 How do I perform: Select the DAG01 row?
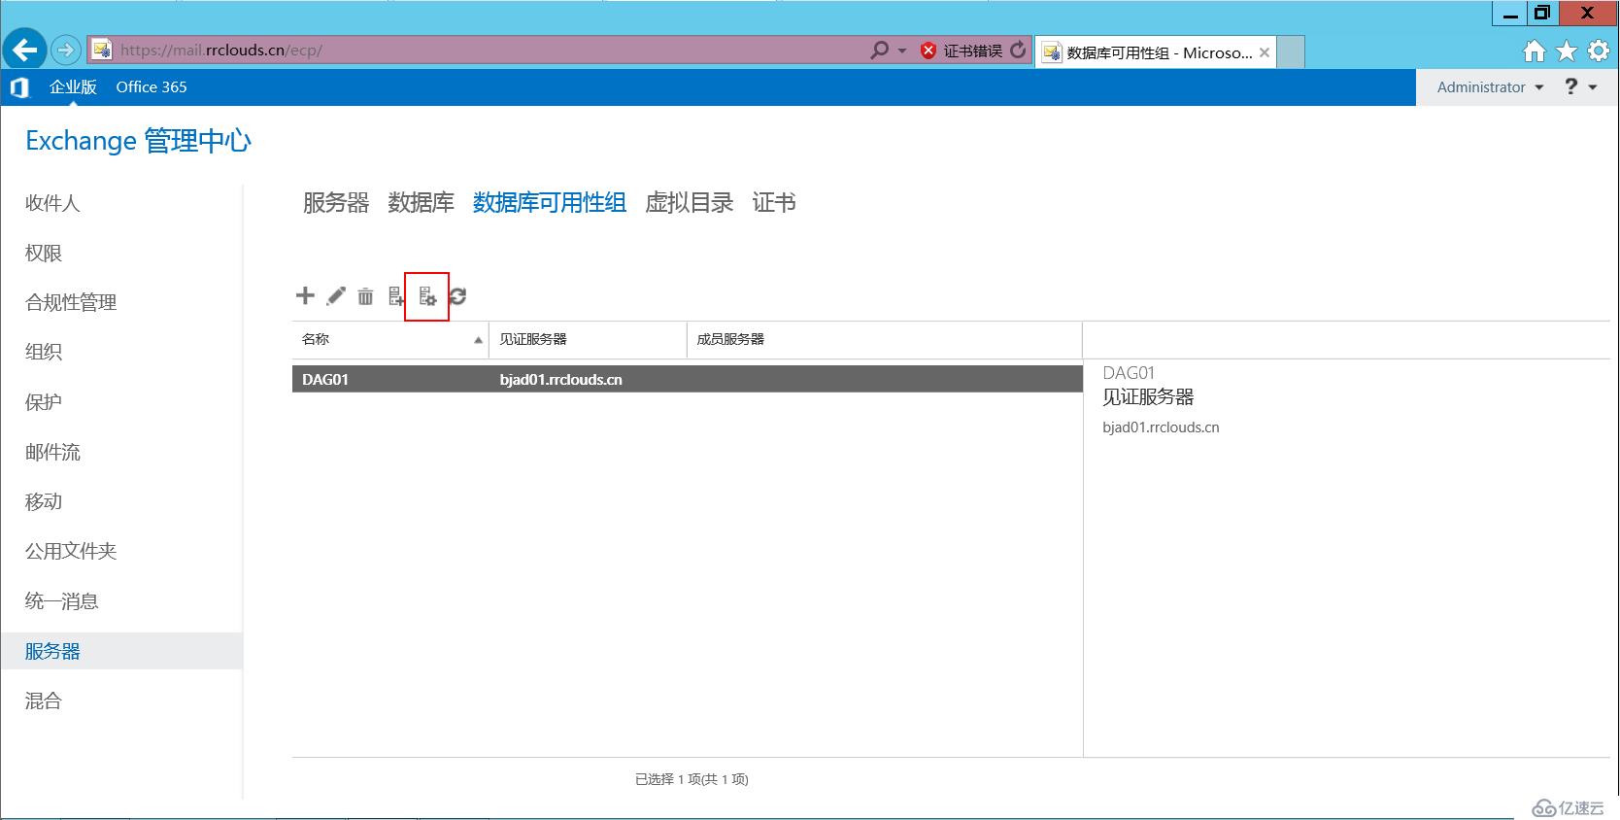tap(688, 379)
